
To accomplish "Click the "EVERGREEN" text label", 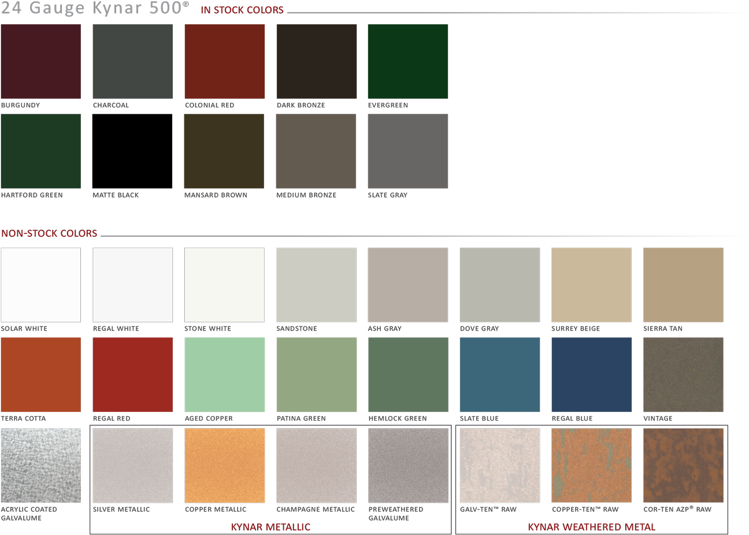I will tap(388, 105).
